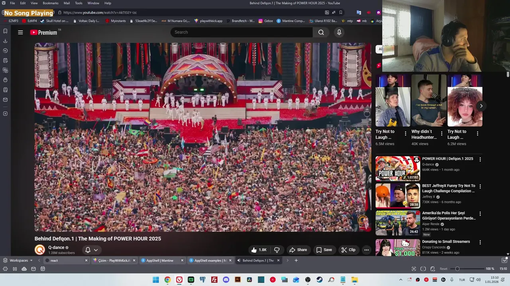510x286 pixels.
Task: Switch to the AppShell | Mantine tab
Action: point(163,261)
